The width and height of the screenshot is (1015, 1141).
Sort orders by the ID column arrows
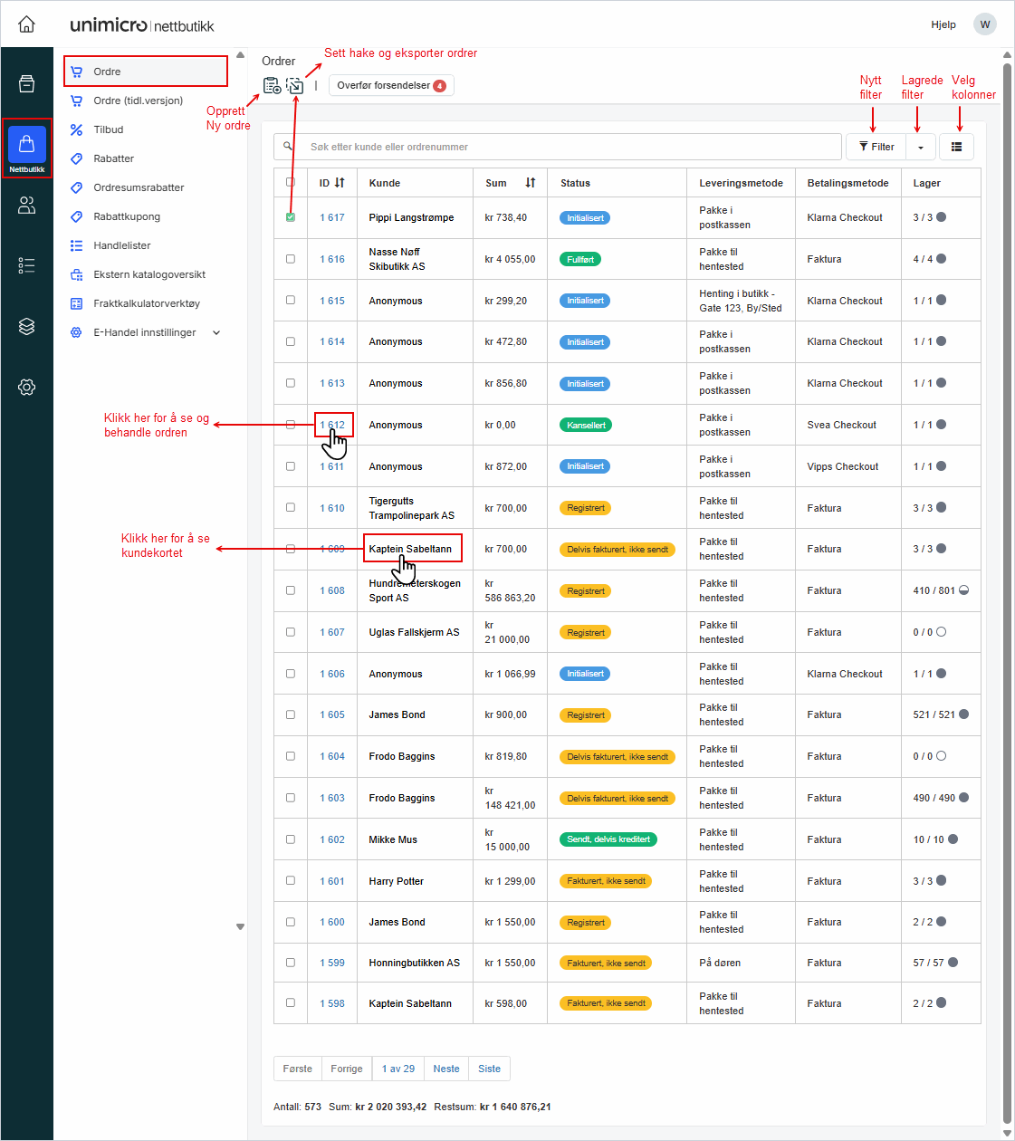click(x=340, y=183)
